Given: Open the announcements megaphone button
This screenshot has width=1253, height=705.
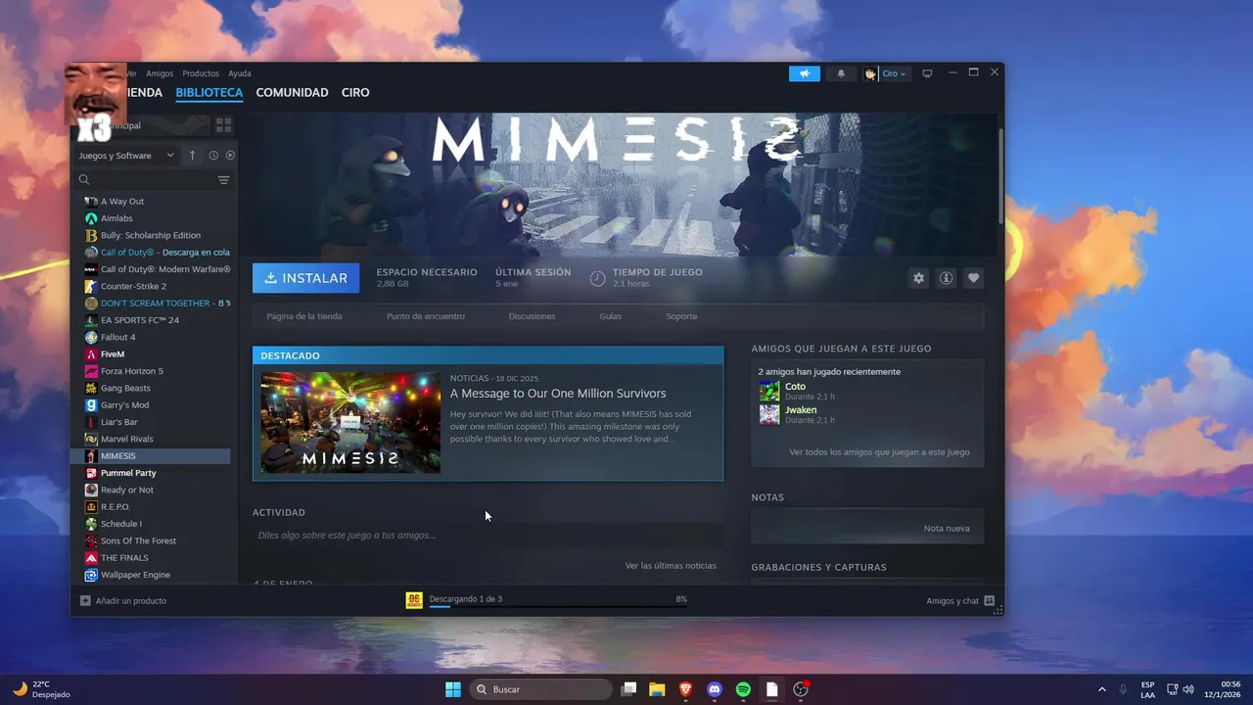Looking at the screenshot, I should pos(805,73).
